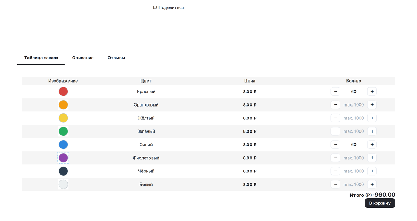This screenshot has height=221, width=417.
Task: Decrease quantity for Чёрный
Action: tap(335, 171)
